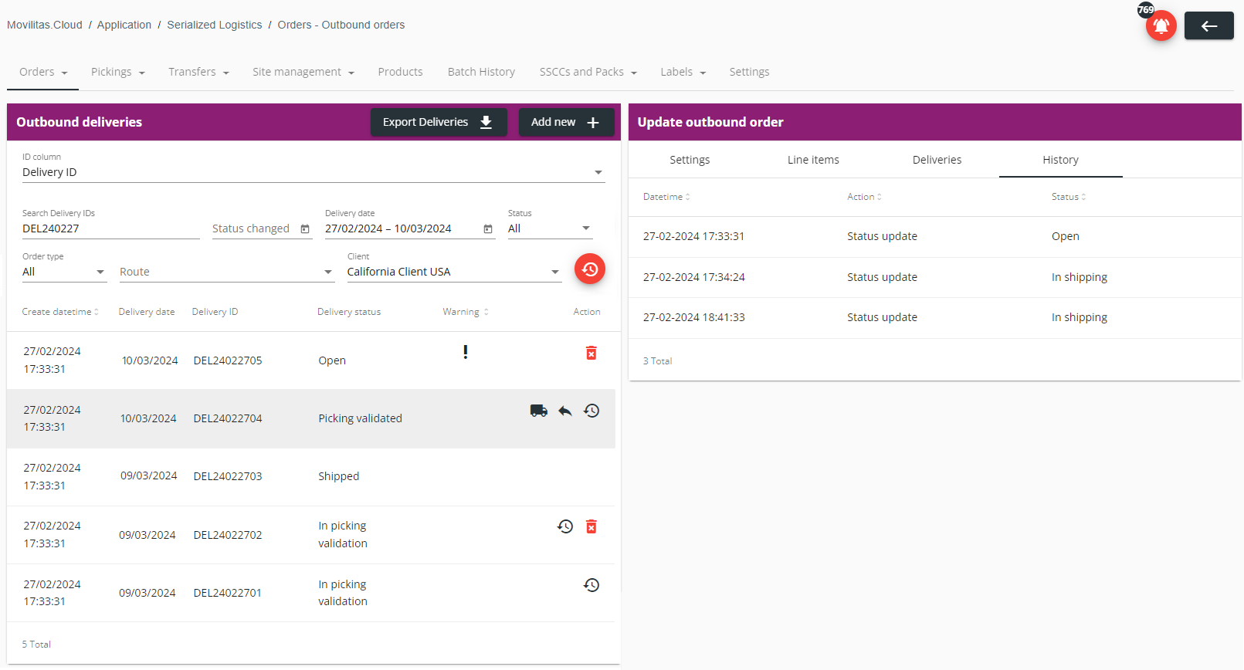
Task: View history of DEL24022704
Action: pyautogui.click(x=591, y=411)
